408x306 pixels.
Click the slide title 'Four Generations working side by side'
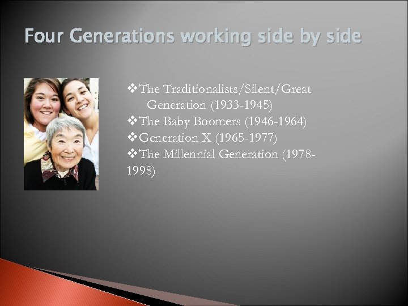(193, 36)
